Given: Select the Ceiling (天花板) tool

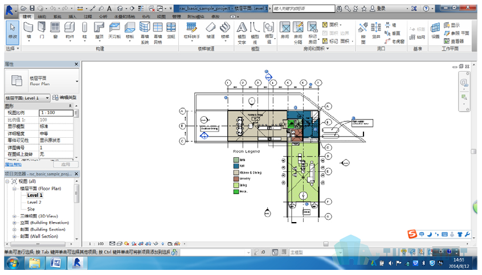Looking at the screenshot, I should pyautogui.click(x=115, y=30).
